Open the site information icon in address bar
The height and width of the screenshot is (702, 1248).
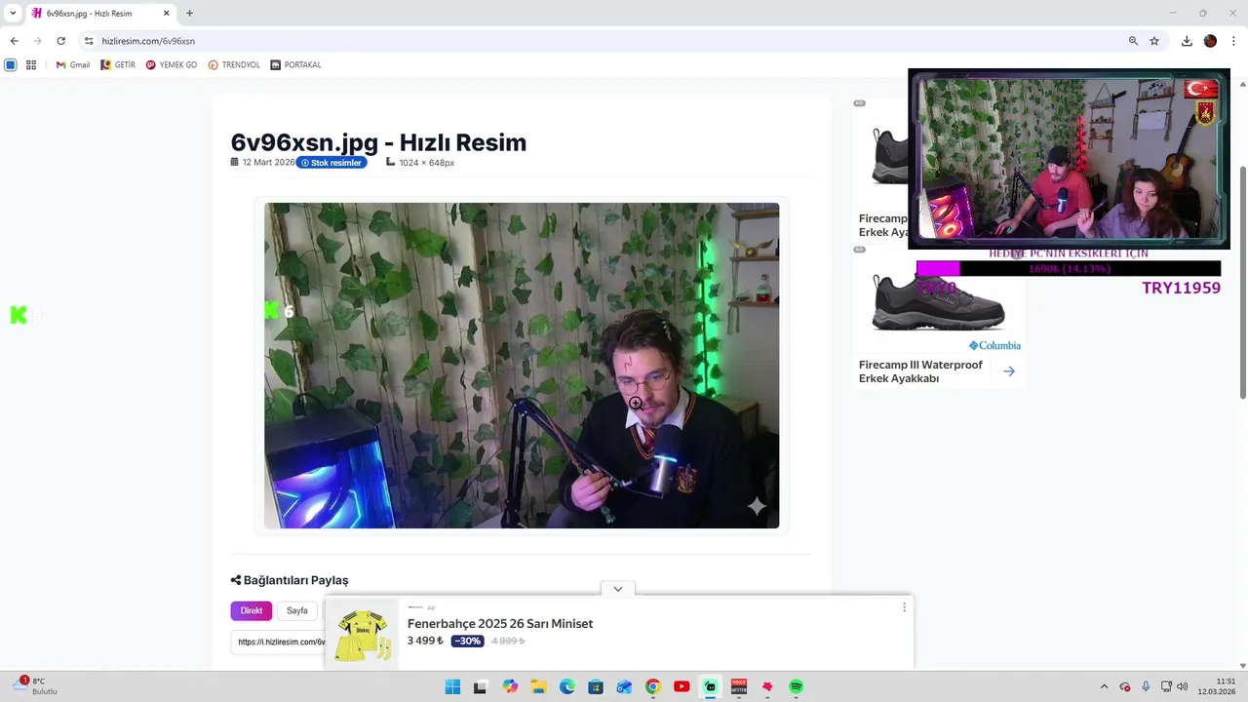(89, 41)
